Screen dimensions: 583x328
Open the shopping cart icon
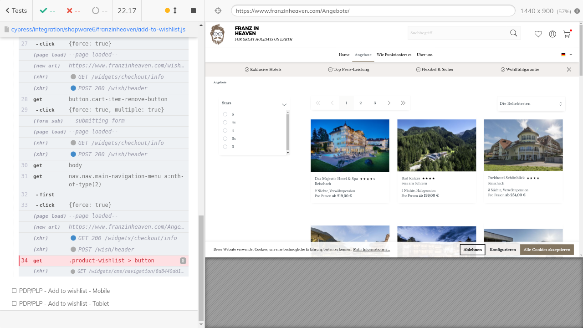point(567,34)
